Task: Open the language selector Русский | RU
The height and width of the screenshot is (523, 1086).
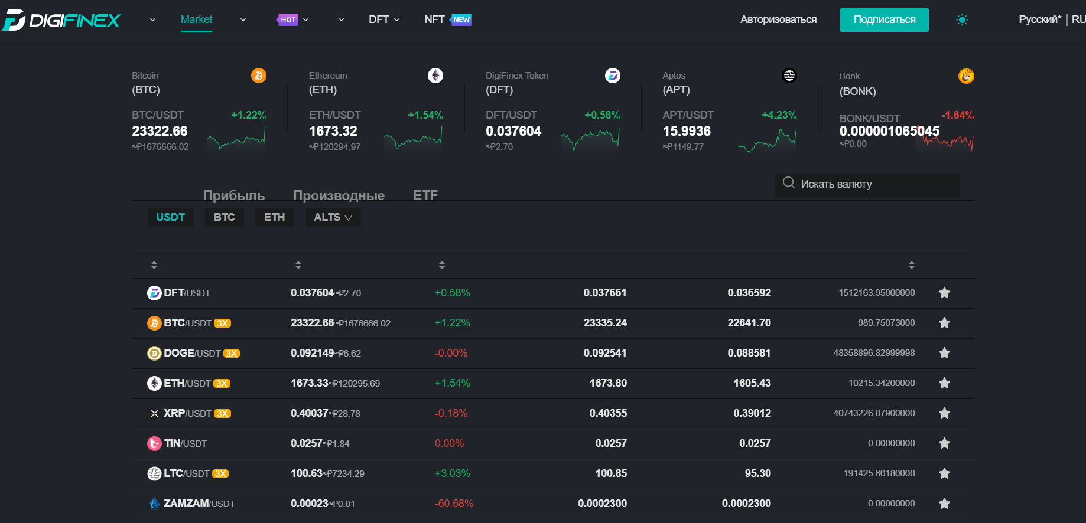Action: 1052,19
